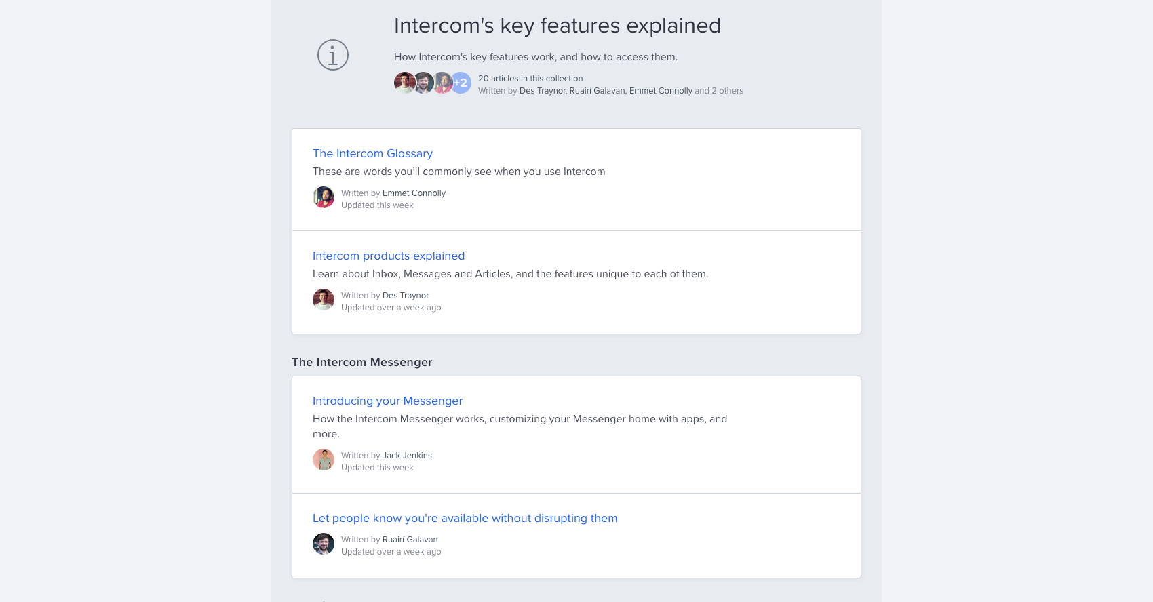Open The Intercom Glossary article
The width and height of the screenshot is (1153, 602).
(x=372, y=153)
